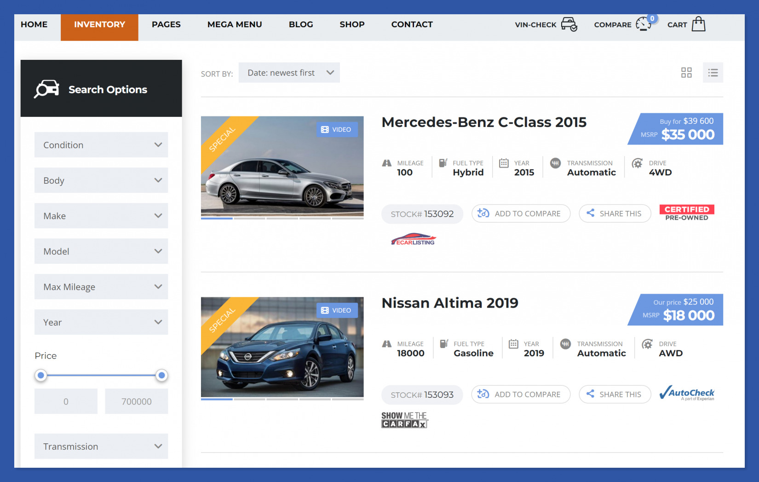The image size is (759, 482).
Task: Expand the Make filter dropdown
Action: 101,216
